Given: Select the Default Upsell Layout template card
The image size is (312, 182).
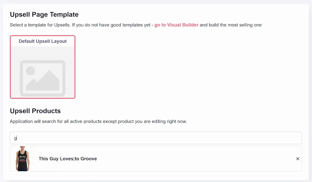Looking at the screenshot, I should (43, 67).
